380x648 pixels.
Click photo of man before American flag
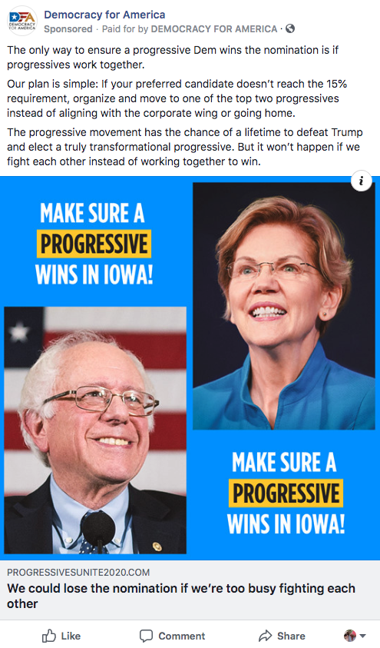point(95,430)
